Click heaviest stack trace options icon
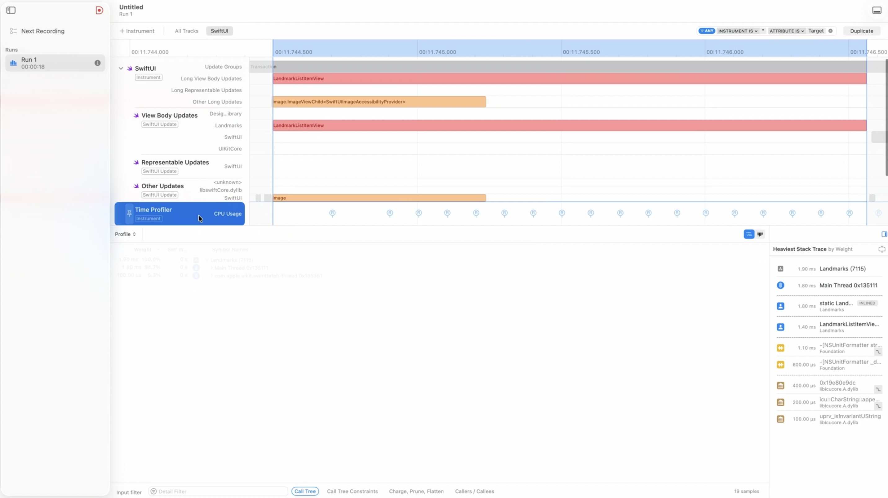Screen dimensions: 888x498 [x=881, y=249]
